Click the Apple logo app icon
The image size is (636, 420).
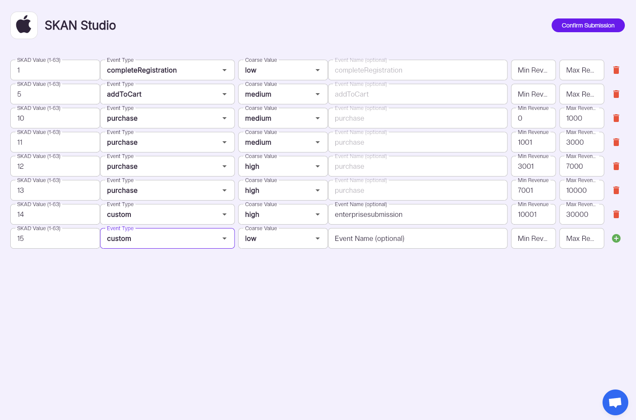[24, 25]
